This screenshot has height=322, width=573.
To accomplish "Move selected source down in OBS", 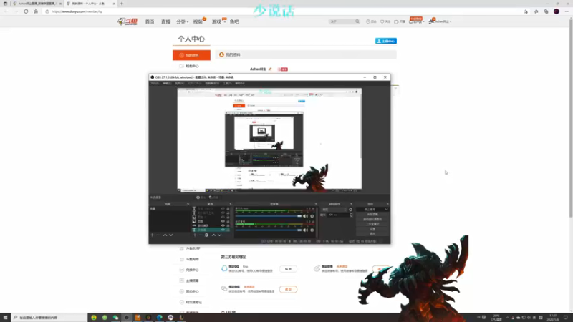I will [x=220, y=235].
